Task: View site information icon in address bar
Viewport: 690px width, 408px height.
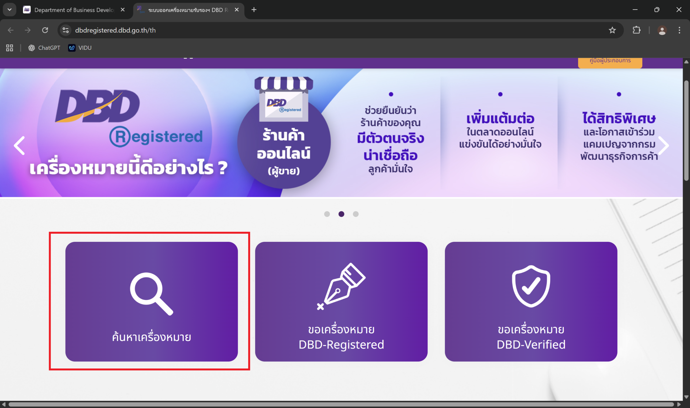Action: click(65, 30)
